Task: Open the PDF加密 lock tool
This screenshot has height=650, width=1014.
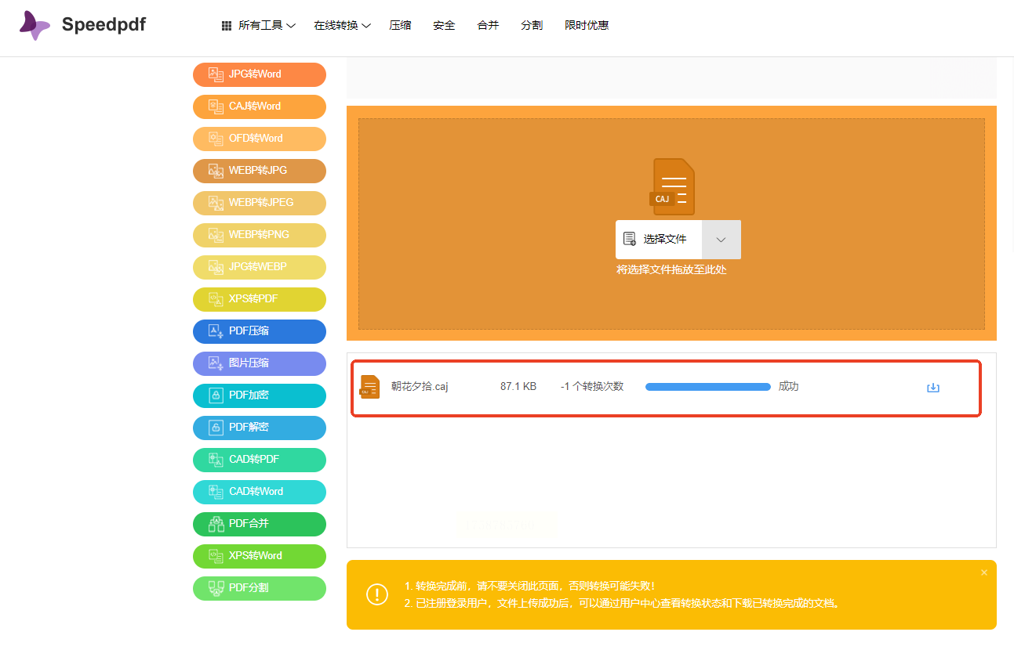Action: tap(259, 395)
